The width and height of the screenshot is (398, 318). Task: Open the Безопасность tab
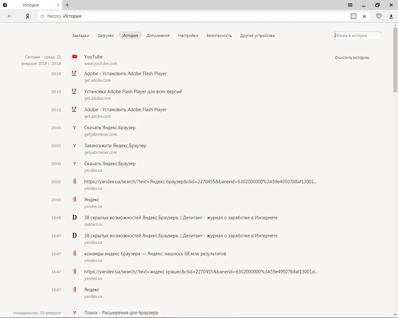pos(219,35)
